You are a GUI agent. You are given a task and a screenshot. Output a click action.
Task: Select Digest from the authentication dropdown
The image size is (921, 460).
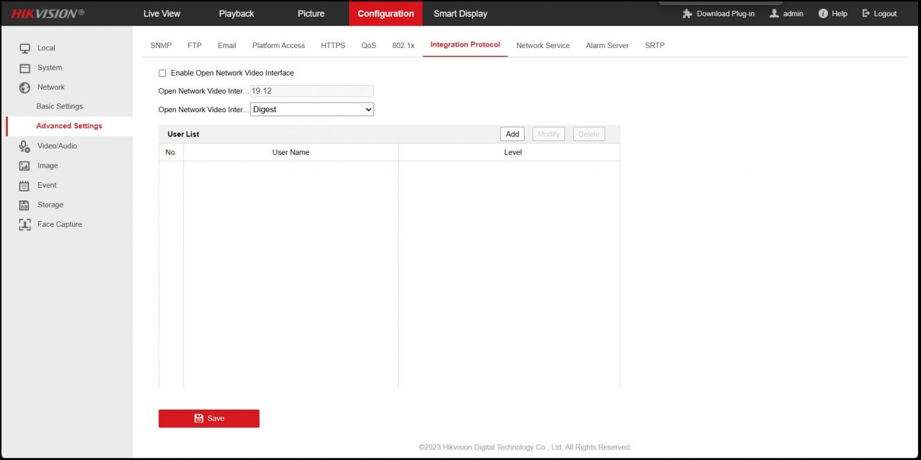[x=312, y=109]
